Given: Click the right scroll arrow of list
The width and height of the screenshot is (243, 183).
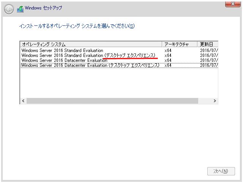Looking at the screenshot, I should [x=215, y=101].
